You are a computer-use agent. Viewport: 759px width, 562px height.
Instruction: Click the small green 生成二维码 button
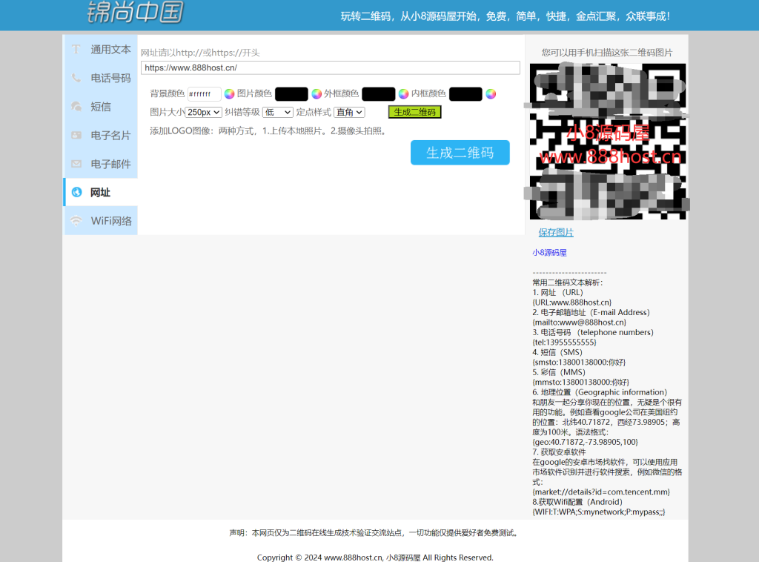pyautogui.click(x=414, y=112)
